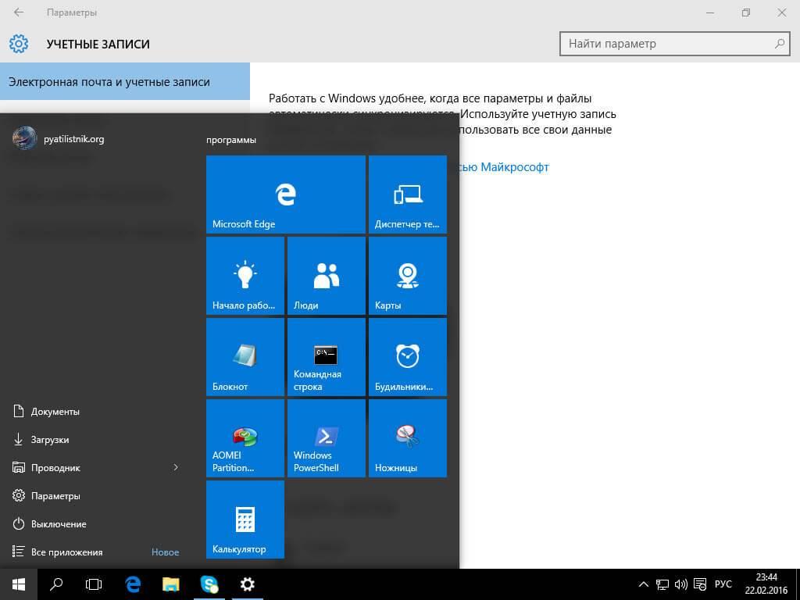800x600 pixels.
Task: Open the Командная строка tile
Action: 327,356
